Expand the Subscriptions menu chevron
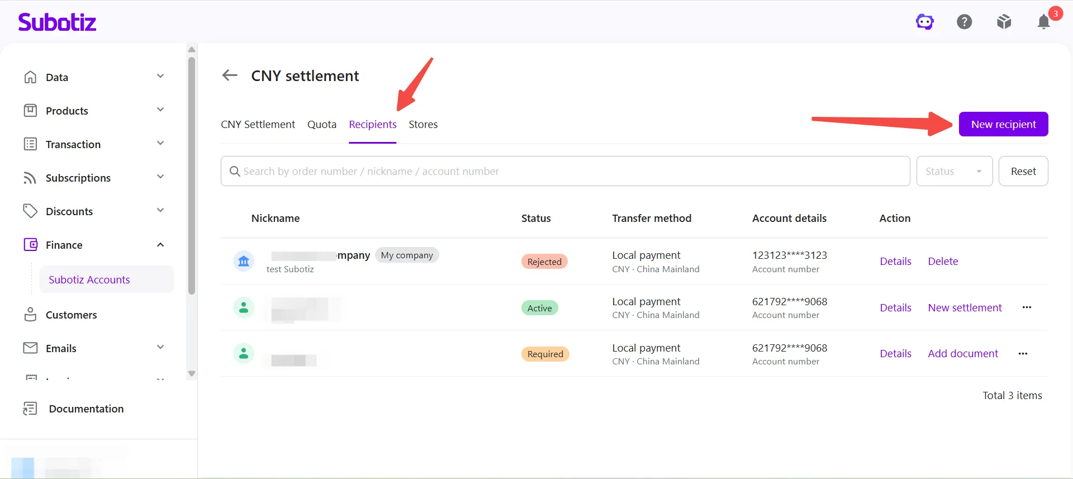1073x479 pixels. [160, 177]
